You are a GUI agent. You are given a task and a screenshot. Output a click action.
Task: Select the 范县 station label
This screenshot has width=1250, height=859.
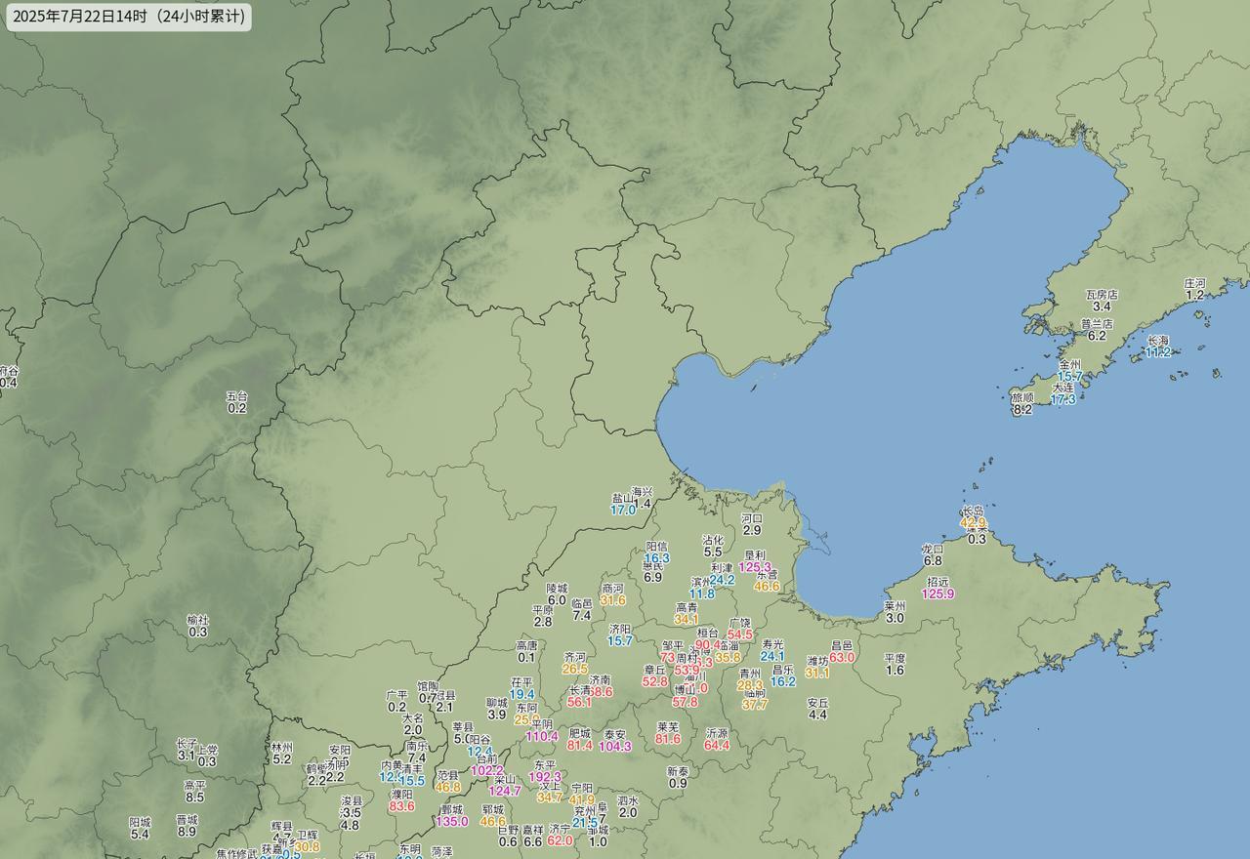(x=447, y=775)
